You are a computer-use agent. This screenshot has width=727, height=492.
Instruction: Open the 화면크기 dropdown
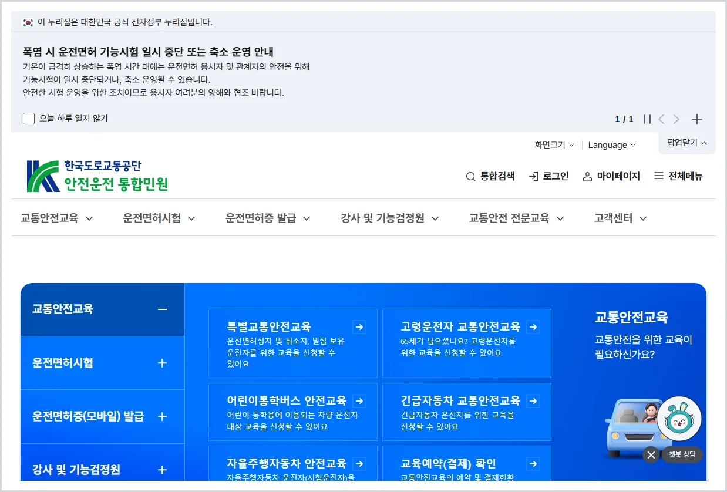(x=554, y=145)
